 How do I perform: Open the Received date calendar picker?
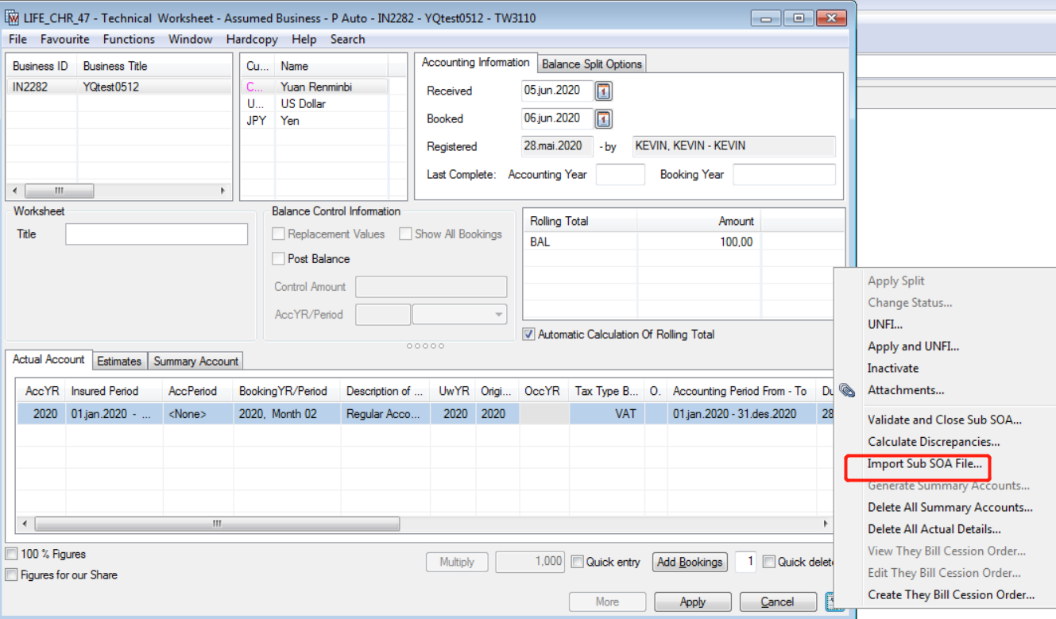(604, 91)
